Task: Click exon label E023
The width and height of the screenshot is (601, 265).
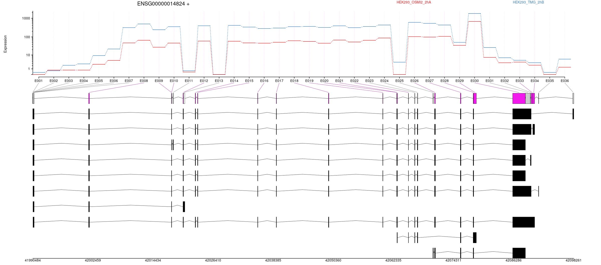Action: pos(369,81)
